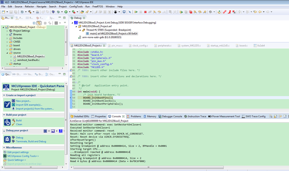Click the user profile circle toolbar icon
289x171 pixels.
click(115, 12)
